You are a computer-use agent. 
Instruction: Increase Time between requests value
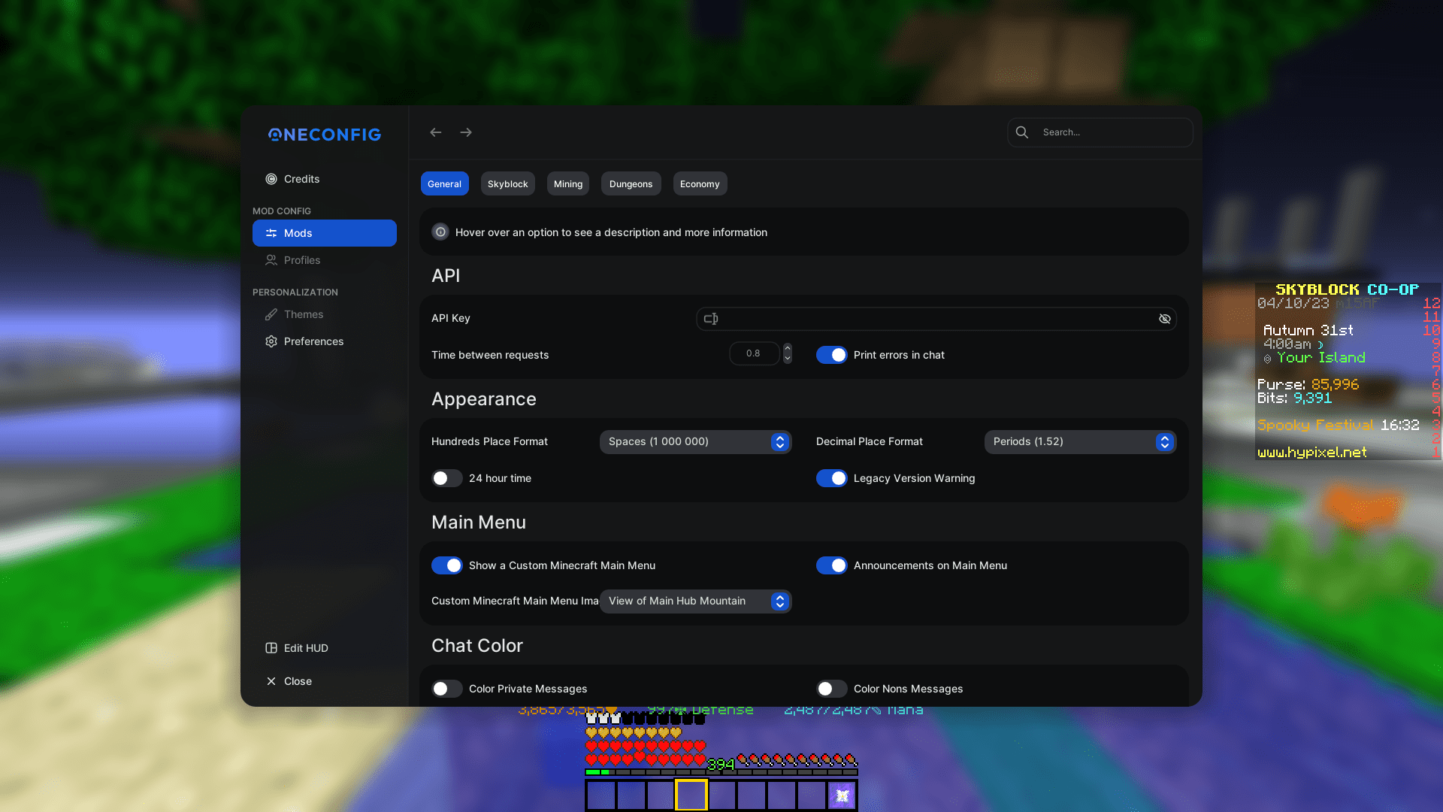pyautogui.click(x=788, y=348)
